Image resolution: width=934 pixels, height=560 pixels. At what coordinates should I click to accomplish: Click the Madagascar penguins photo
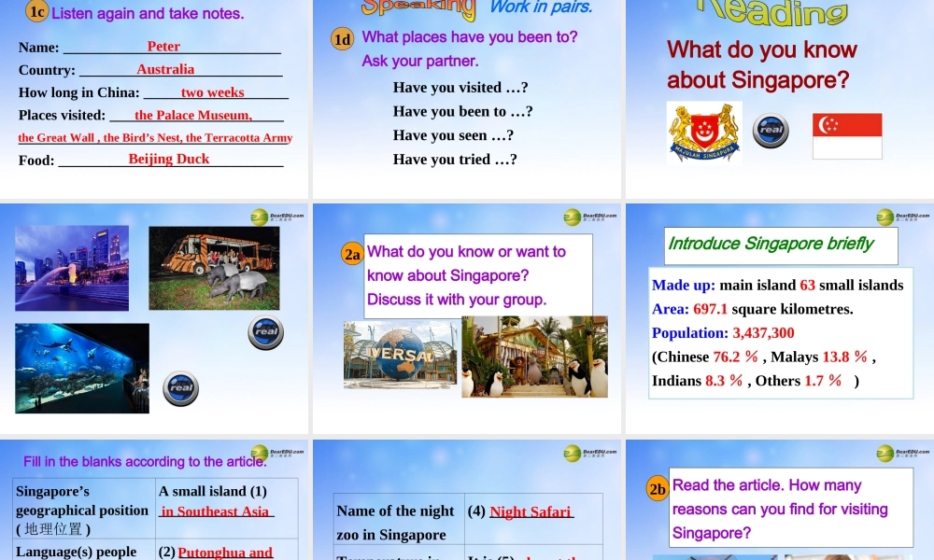pyautogui.click(x=534, y=359)
